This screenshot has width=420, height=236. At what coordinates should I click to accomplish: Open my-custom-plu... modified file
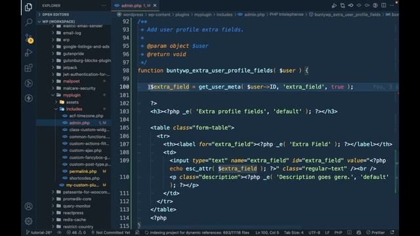(x=82, y=185)
